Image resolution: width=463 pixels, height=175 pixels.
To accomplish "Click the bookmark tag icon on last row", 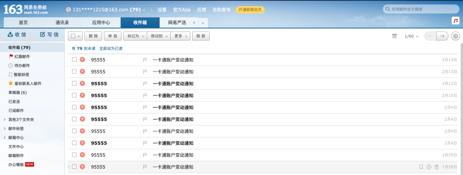I will [421, 167].
